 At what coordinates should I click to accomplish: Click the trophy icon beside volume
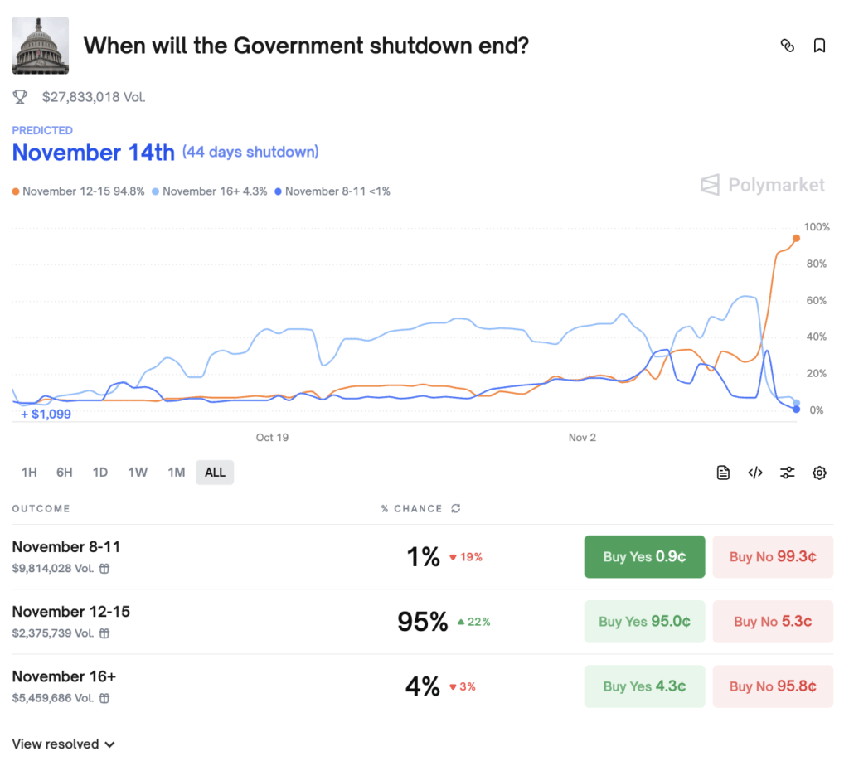click(20, 97)
